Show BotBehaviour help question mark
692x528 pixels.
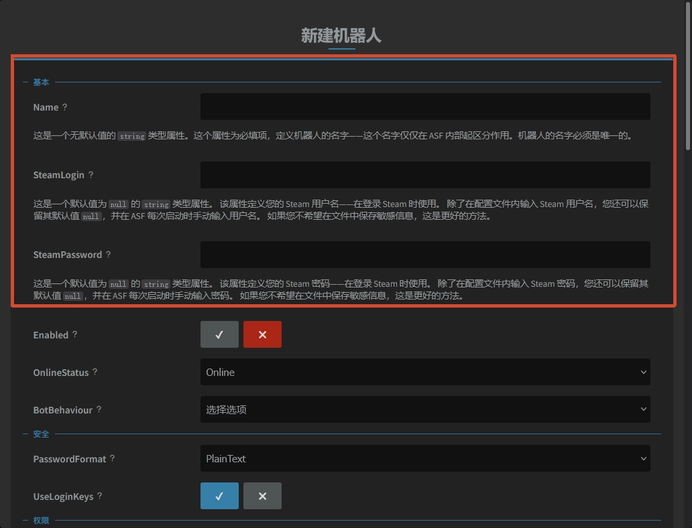point(99,409)
